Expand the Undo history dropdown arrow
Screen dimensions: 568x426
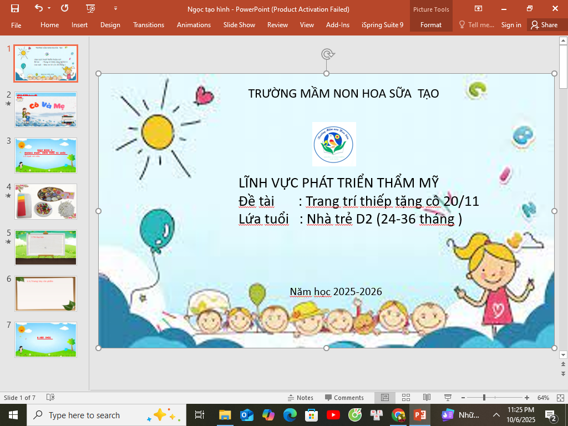49,8
